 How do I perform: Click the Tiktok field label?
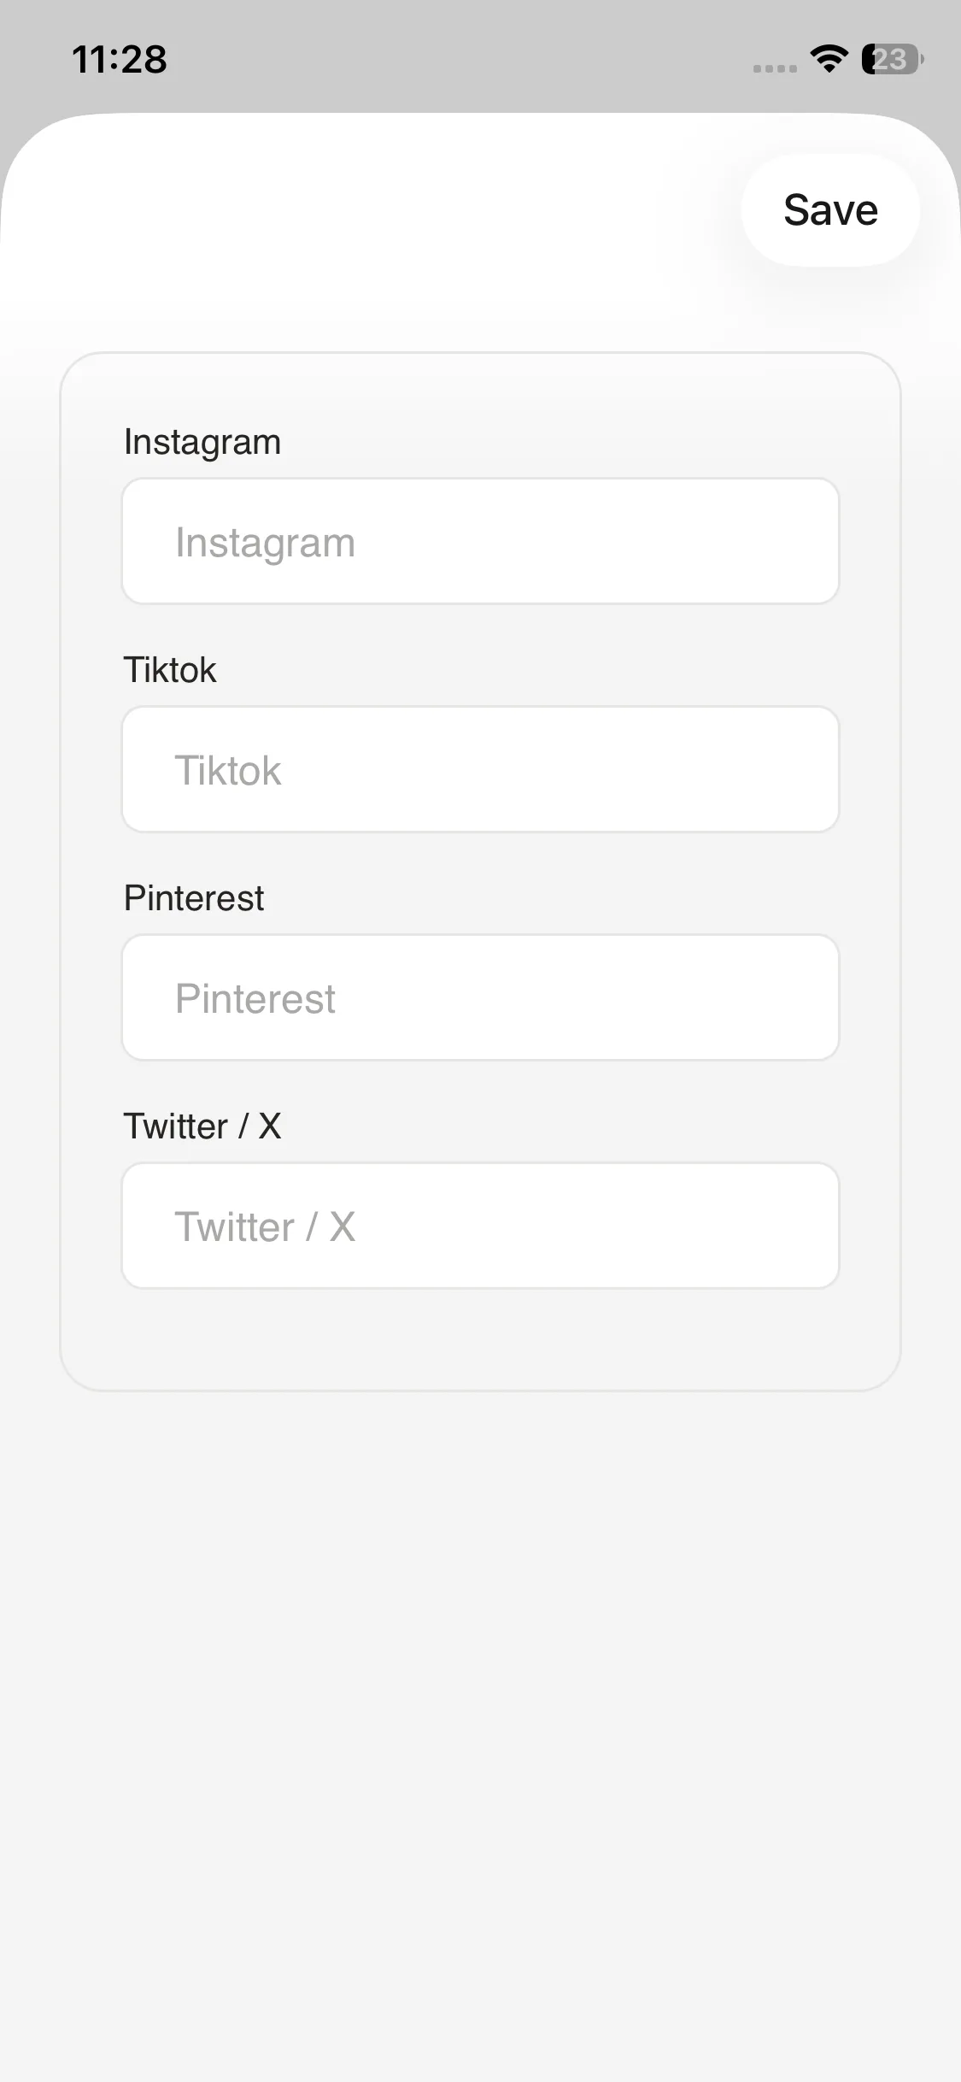pyautogui.click(x=170, y=670)
